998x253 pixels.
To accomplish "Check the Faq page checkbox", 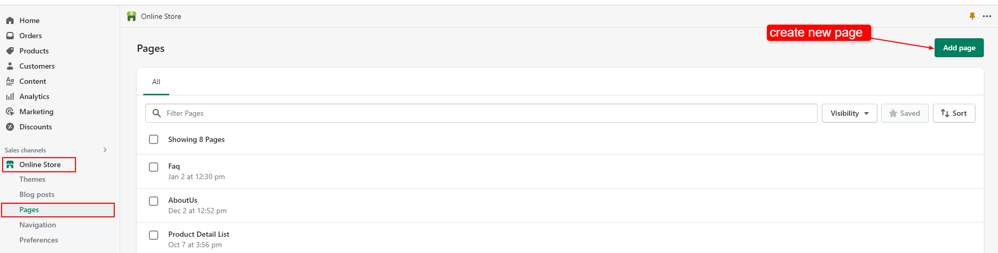I will [x=154, y=167].
